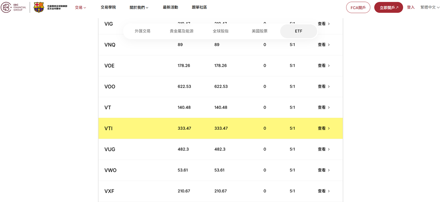Viewport: 441px width, 202px height.
Task: Click the 登入 link
Action: pyautogui.click(x=410, y=7)
